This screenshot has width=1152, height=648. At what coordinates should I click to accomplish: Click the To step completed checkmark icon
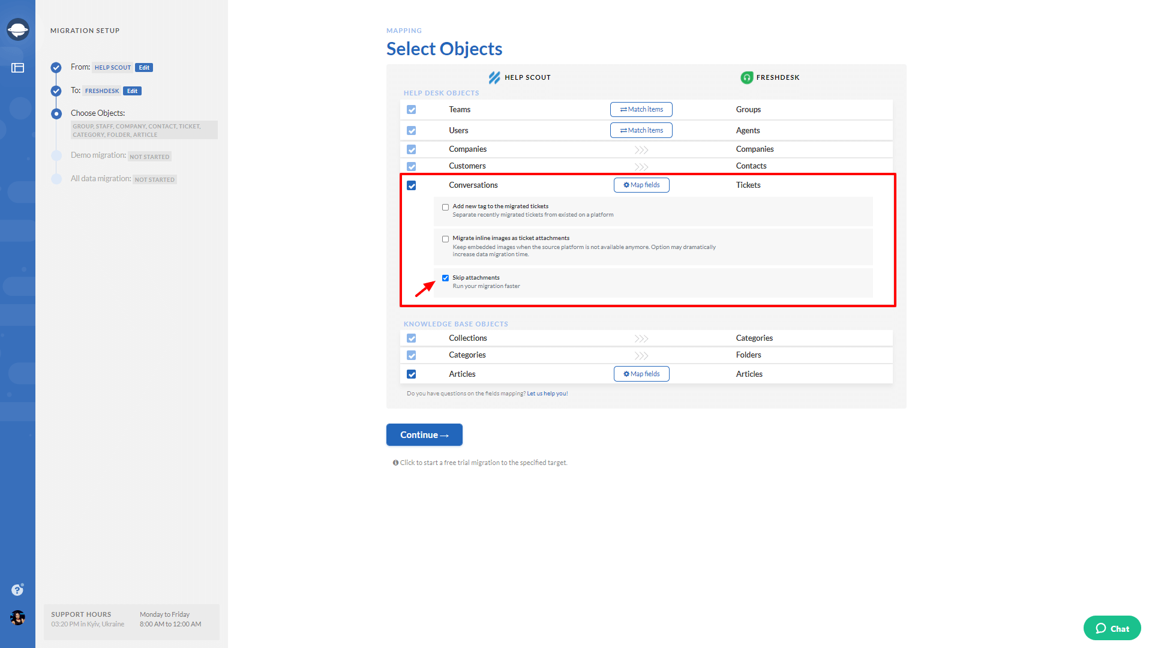56,91
